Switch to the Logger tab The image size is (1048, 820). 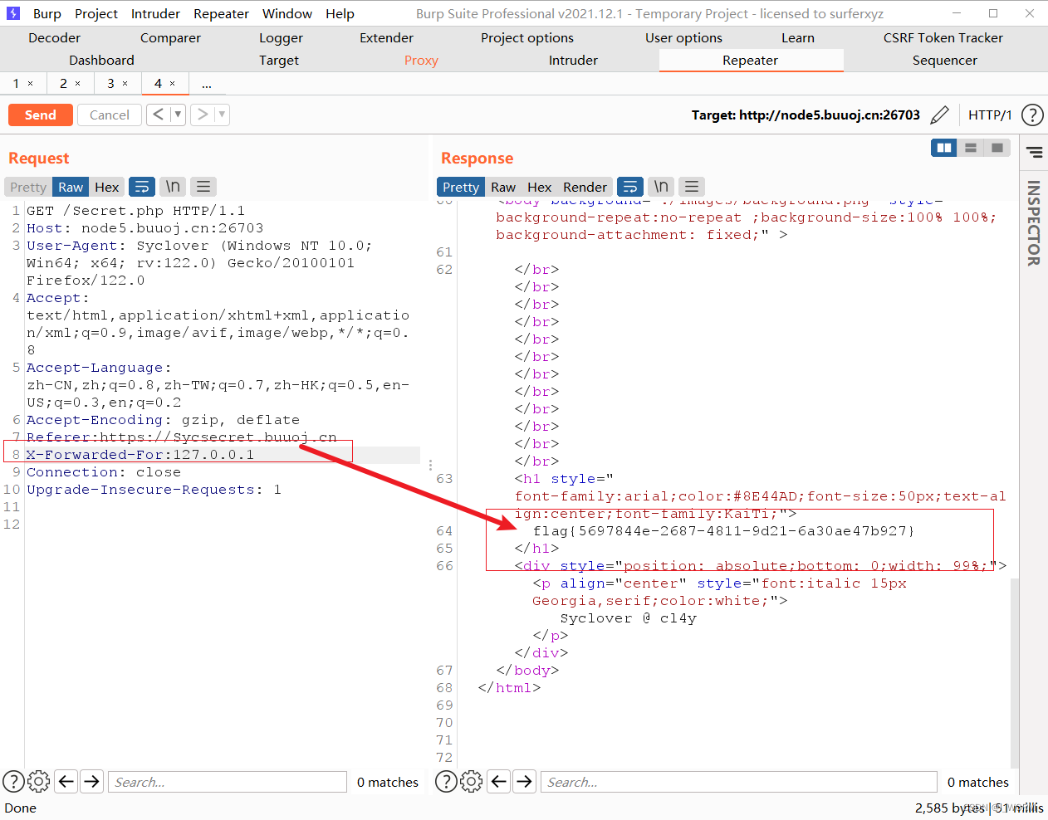pyautogui.click(x=281, y=37)
